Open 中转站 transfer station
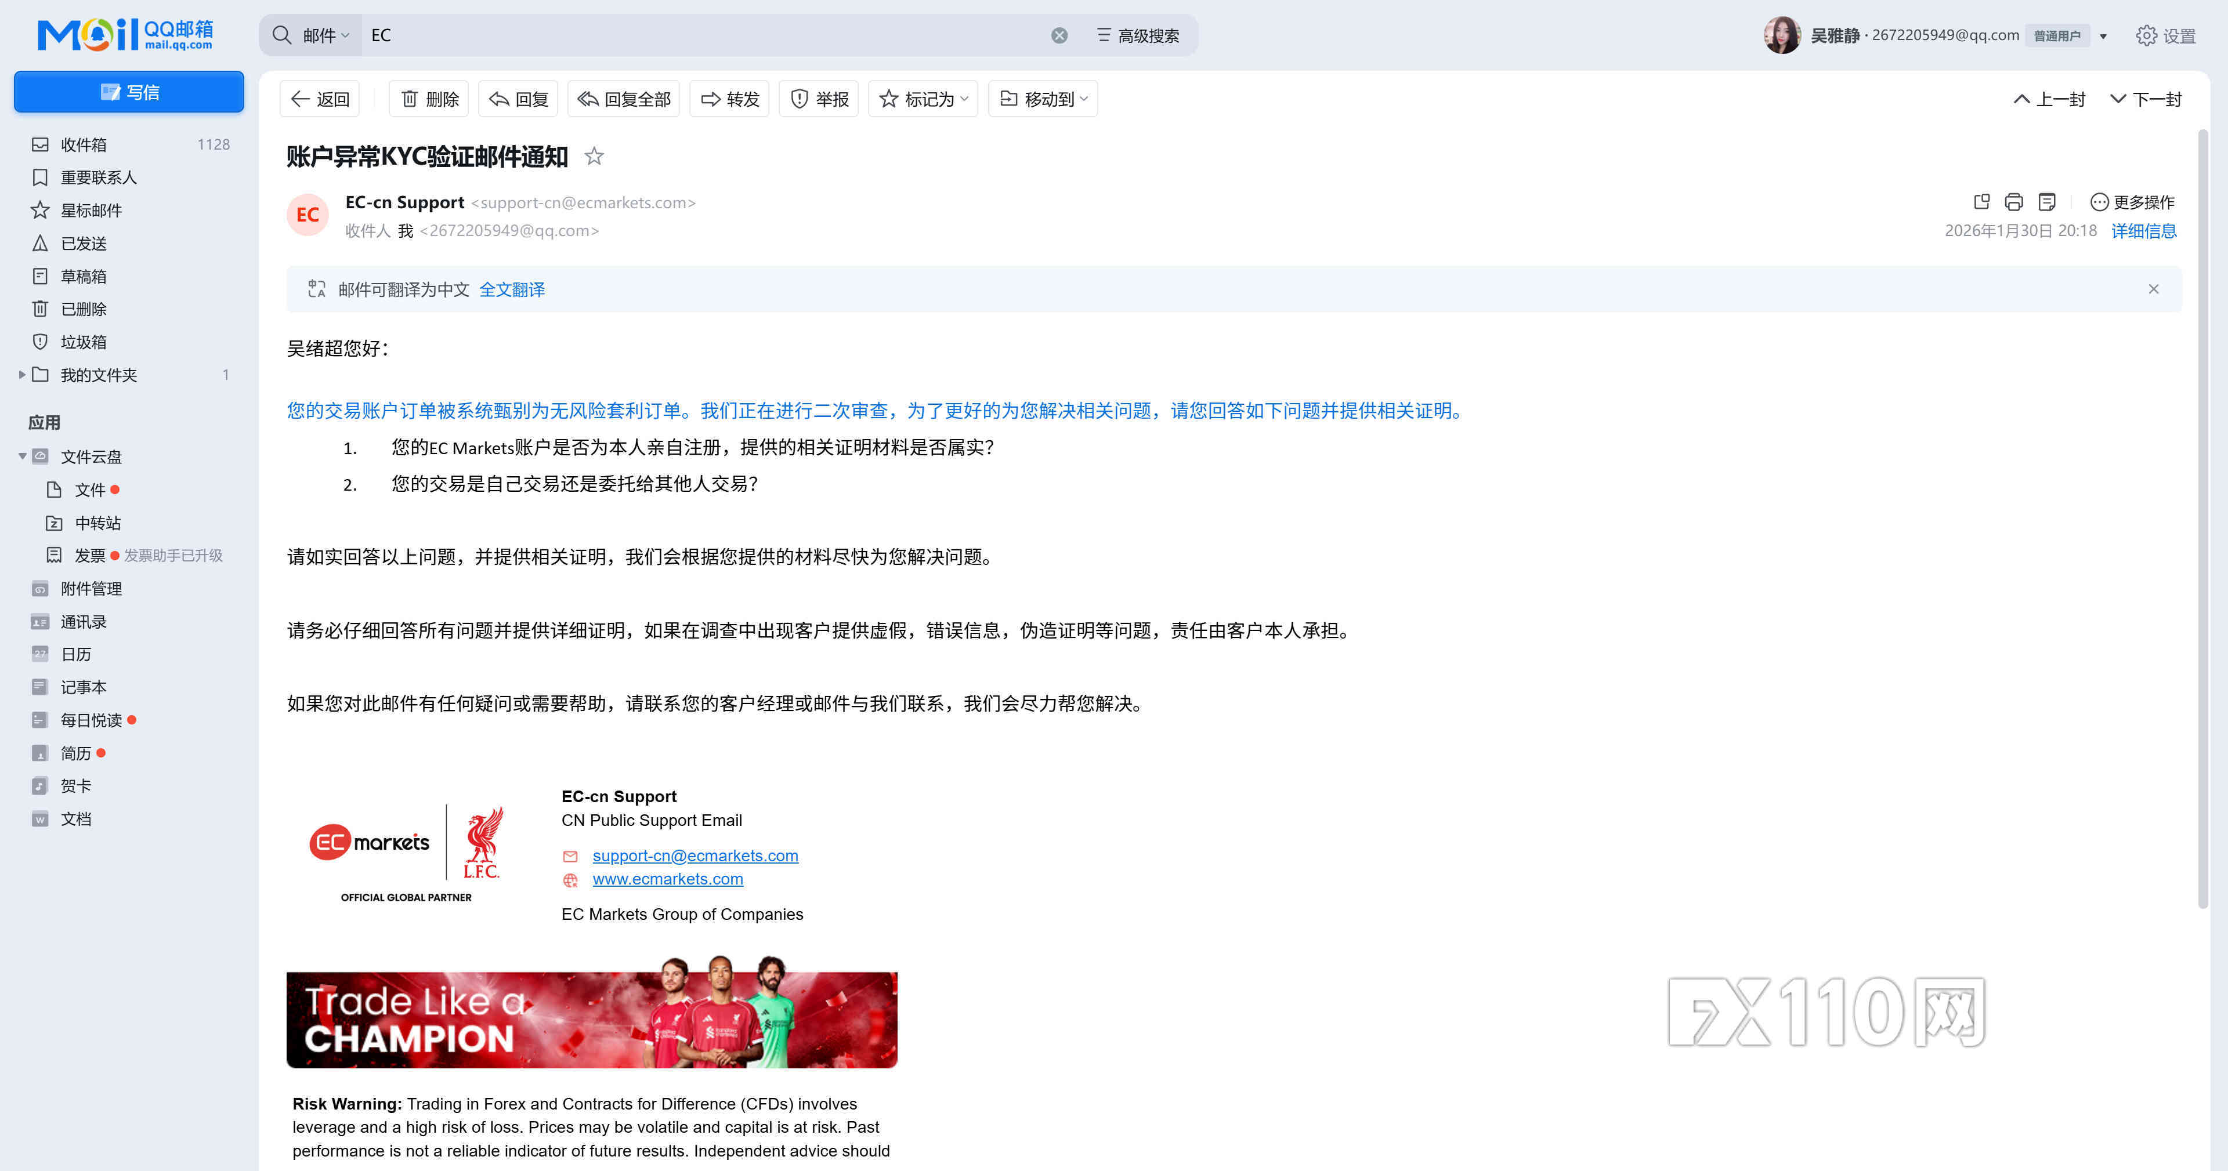 pos(130,523)
